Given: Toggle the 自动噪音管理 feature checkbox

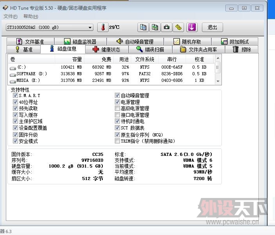Looking at the screenshot, I should (x=117, y=95).
